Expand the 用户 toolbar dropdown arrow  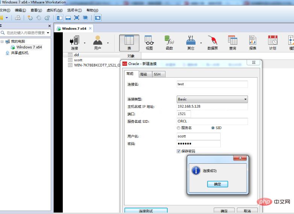(108, 43)
